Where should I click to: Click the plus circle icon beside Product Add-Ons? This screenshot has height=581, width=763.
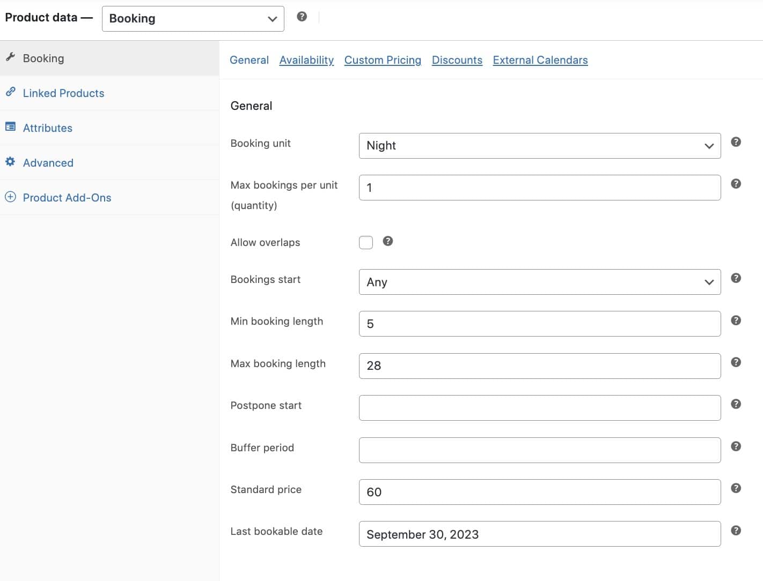tap(10, 197)
